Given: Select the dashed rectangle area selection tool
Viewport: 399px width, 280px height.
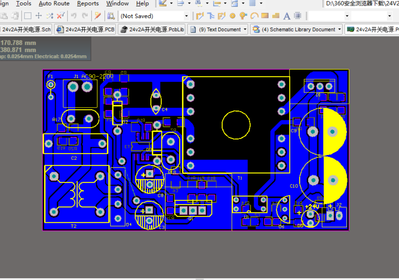Looking at the screenshot, I should coord(28,16).
